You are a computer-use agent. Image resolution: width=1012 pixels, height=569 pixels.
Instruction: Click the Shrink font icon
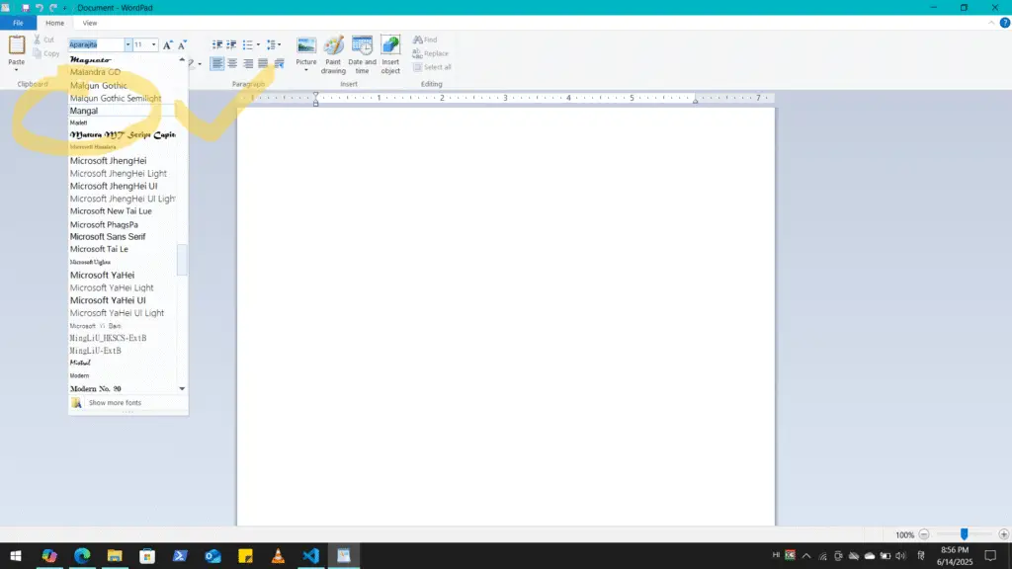click(182, 44)
